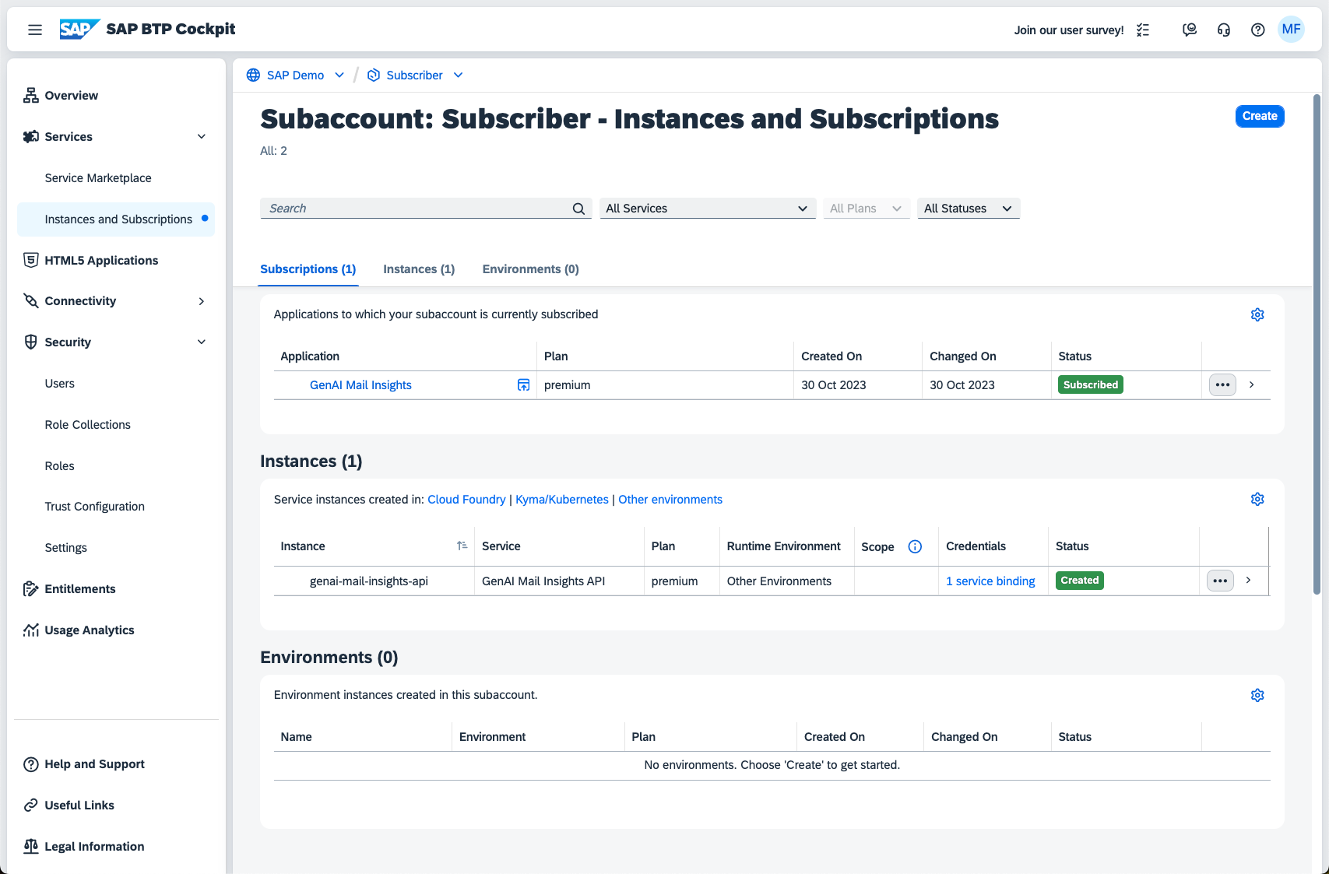Filter instances by Other environments link
Screen dimensions: 1329x874
[x=670, y=500]
